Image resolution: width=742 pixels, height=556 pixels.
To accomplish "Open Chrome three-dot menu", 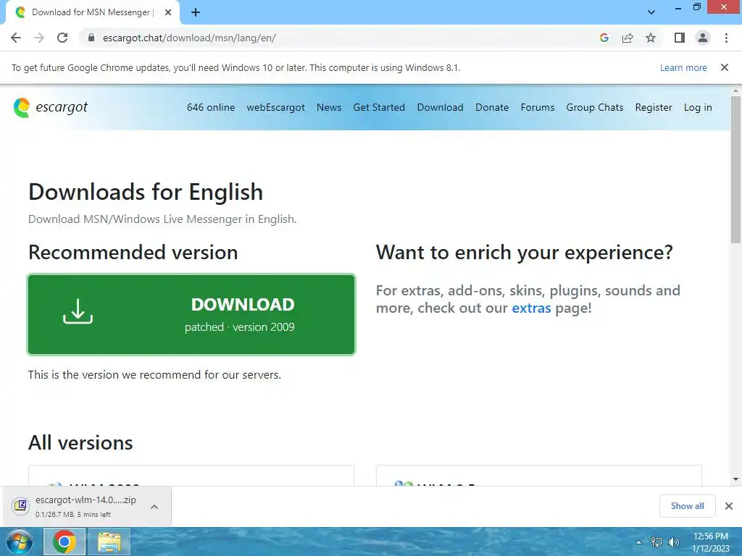I will [726, 38].
